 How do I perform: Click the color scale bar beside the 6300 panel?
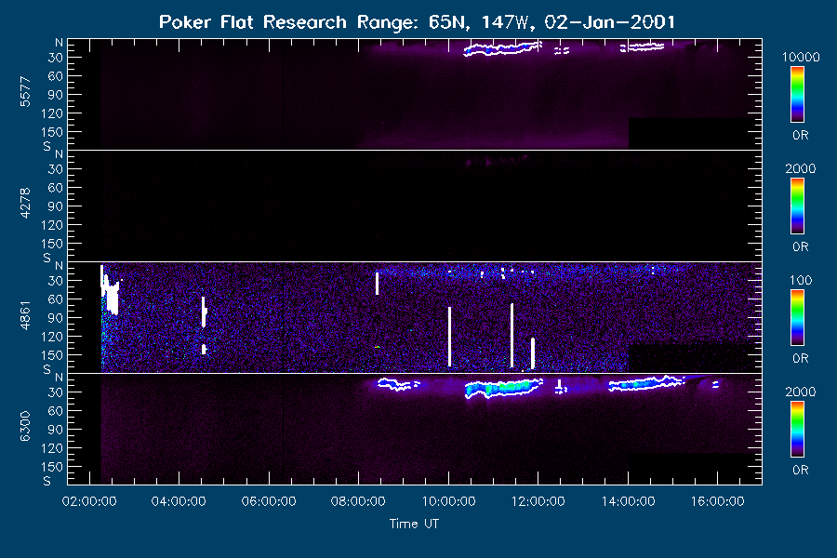coord(797,430)
